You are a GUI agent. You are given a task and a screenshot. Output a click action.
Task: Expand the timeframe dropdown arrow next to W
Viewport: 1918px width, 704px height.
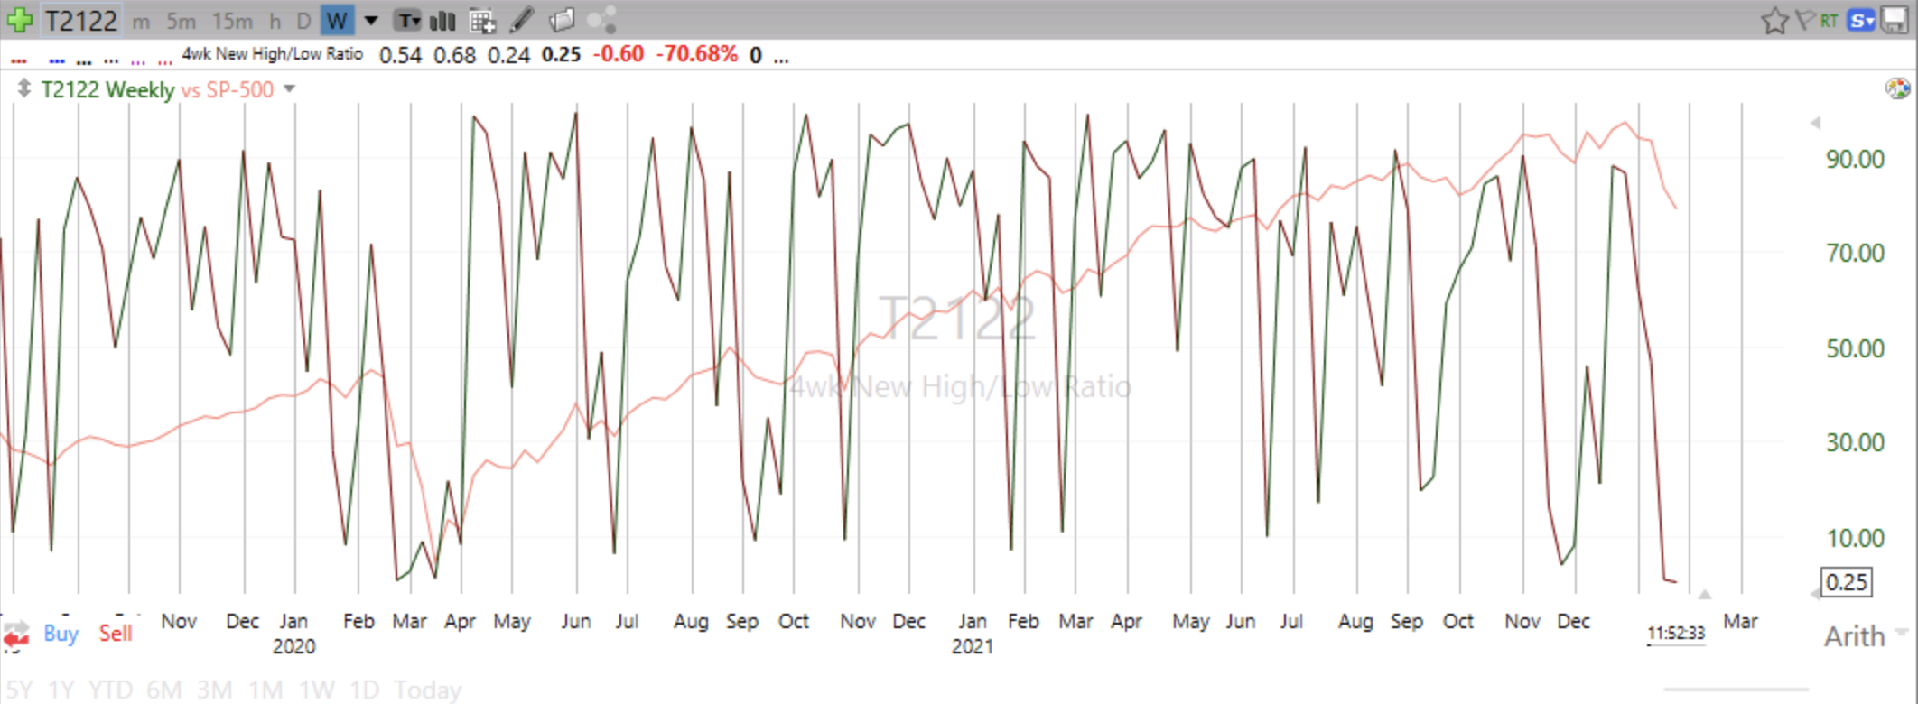coord(370,21)
